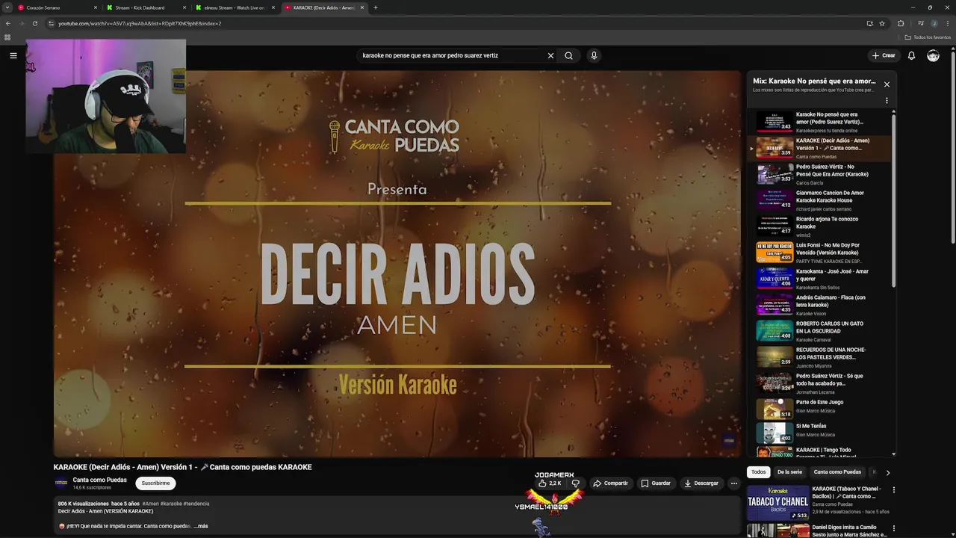Install app icon in address bar
Image resolution: width=956 pixels, height=538 pixels.
869,23
